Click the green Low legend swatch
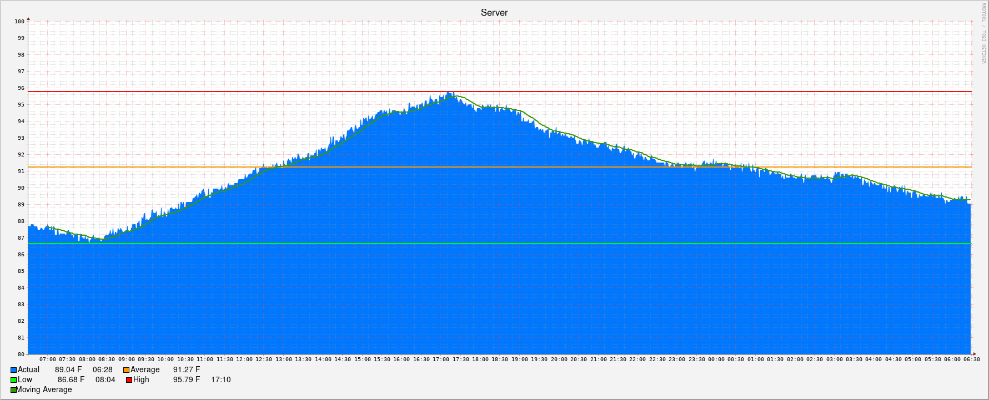 [13, 380]
